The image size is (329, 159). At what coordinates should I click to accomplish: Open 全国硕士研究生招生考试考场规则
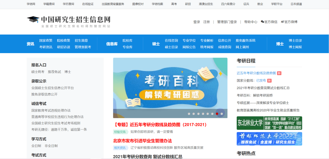[56, 123]
